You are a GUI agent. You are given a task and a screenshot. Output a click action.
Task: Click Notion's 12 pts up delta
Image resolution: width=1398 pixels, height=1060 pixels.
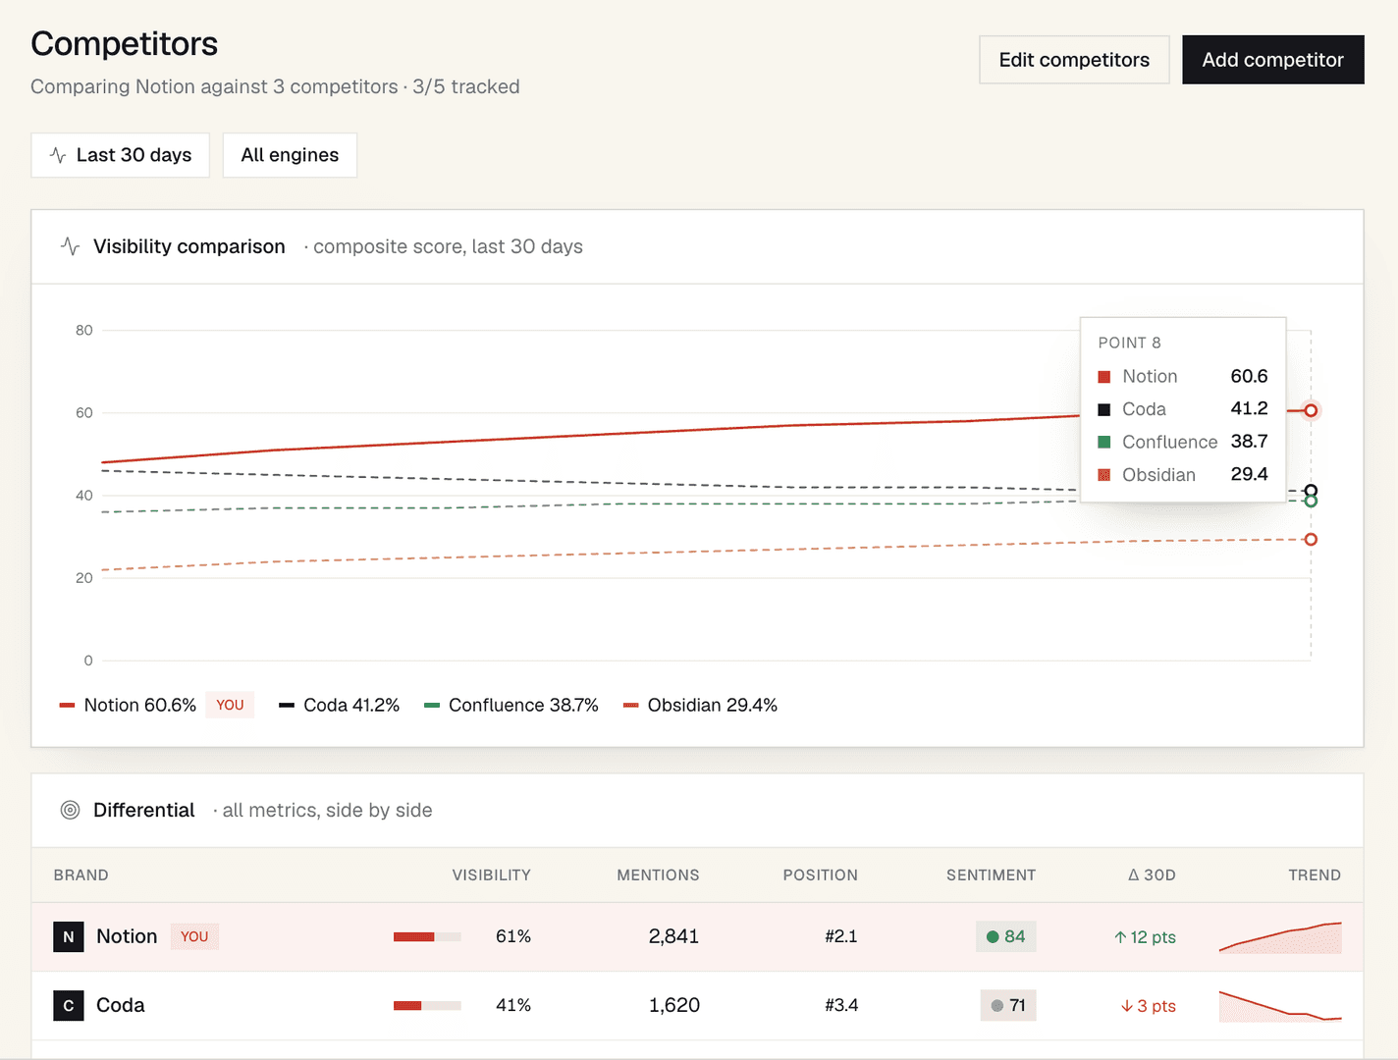pyautogui.click(x=1145, y=937)
